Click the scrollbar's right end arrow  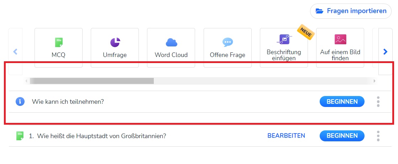(x=374, y=81)
